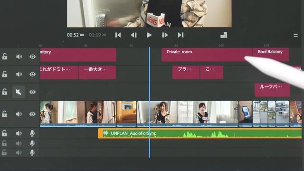The image size is (304, 171).
Task: Hide the Private room title track
Action: (x=32, y=57)
